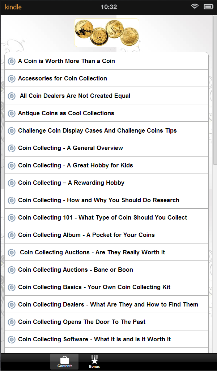The width and height of the screenshot is (217, 371).
Task: Switch to the Bonus tab
Action: pos(94,361)
